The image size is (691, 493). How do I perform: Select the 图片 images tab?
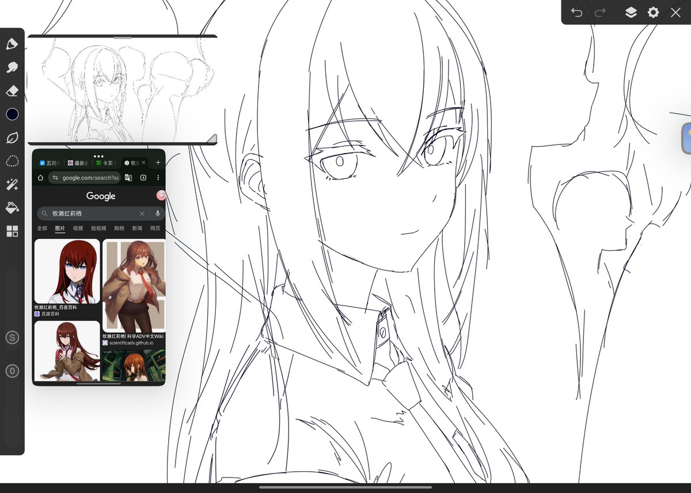pos(60,228)
